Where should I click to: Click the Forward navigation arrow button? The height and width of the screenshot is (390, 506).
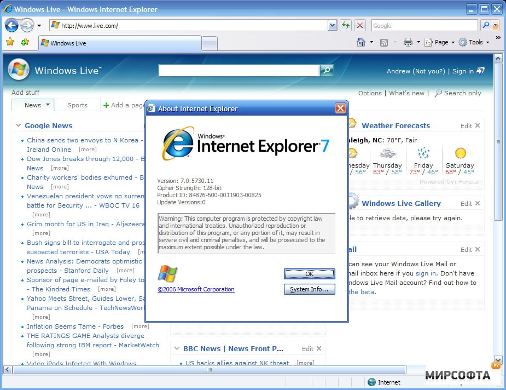[x=27, y=26]
